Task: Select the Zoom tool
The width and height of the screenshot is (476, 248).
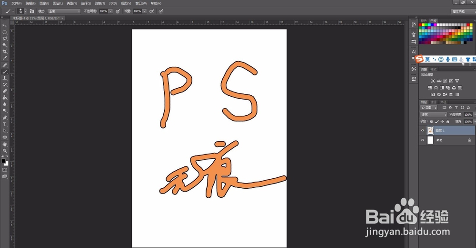Action: pyautogui.click(x=5, y=151)
